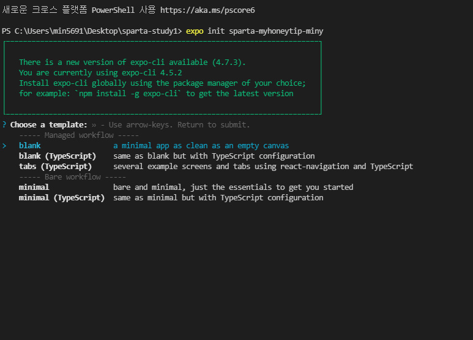Click 'bare and minimal, just the essentials' description
473x340 pixels.
[x=233, y=187]
